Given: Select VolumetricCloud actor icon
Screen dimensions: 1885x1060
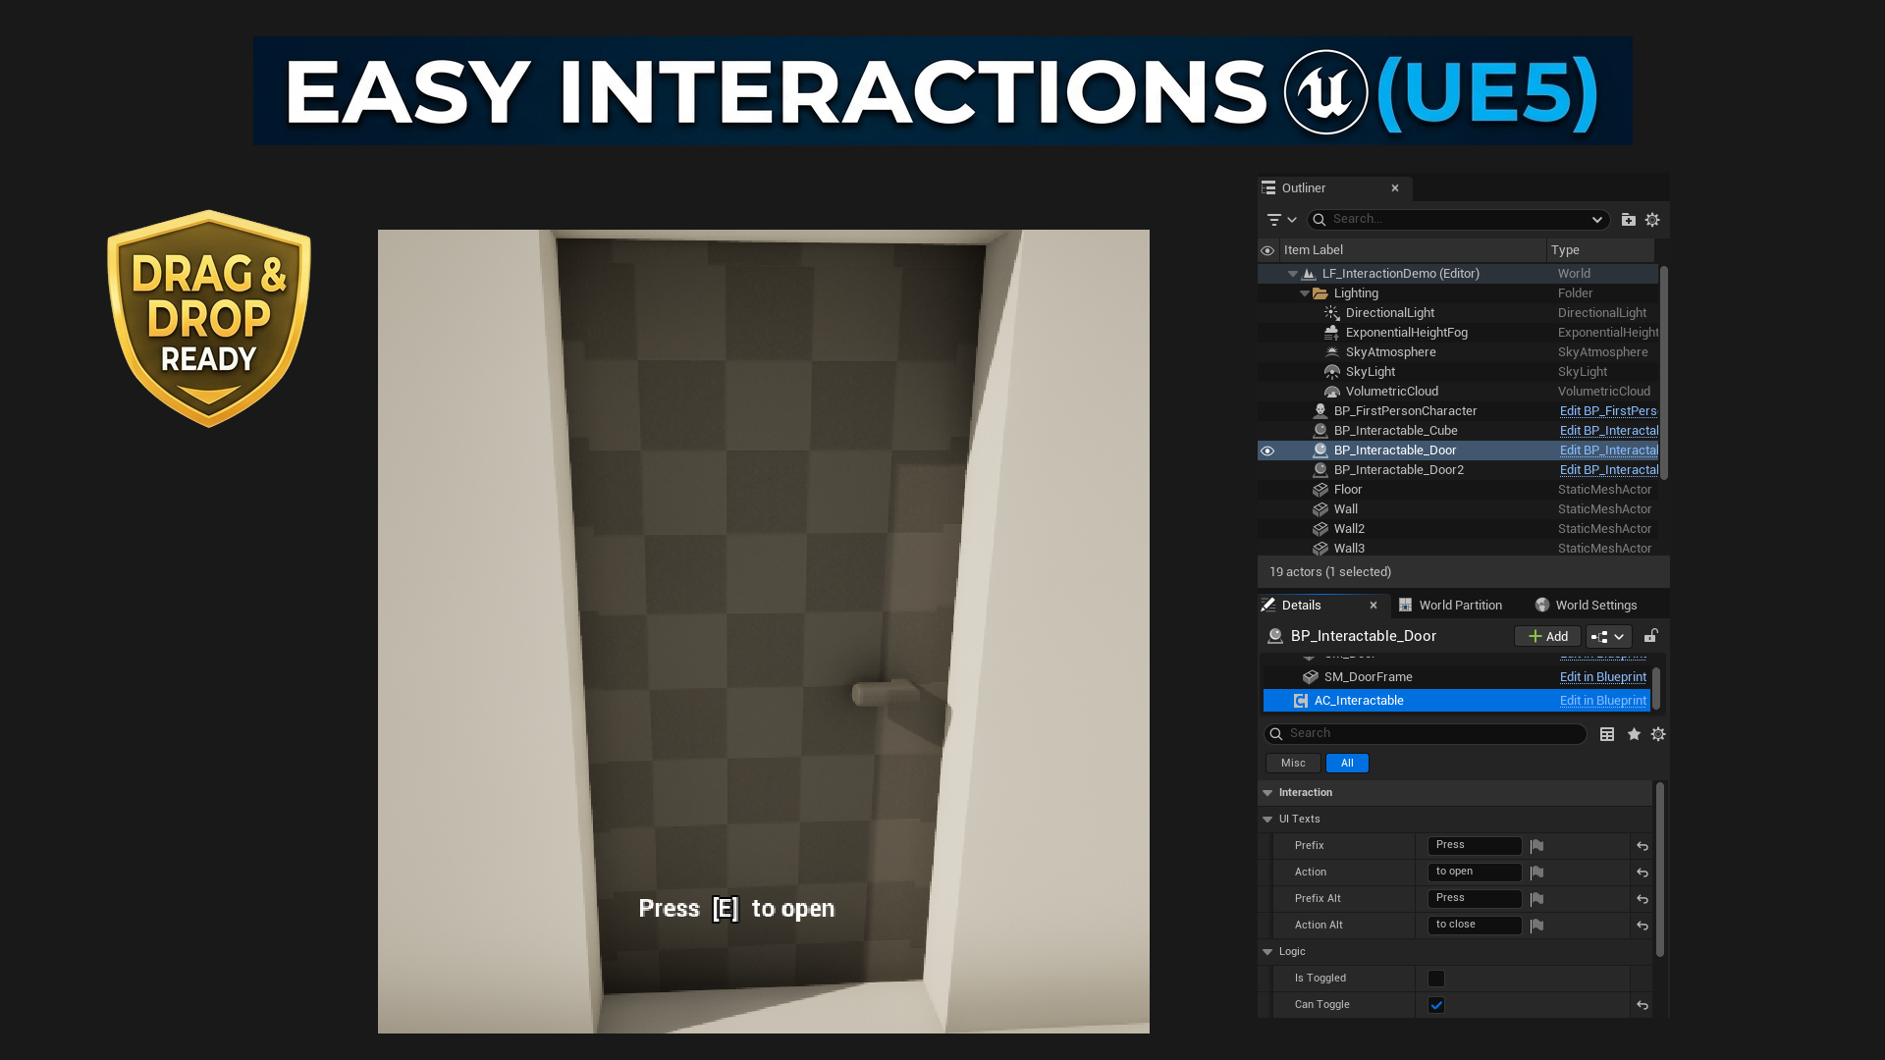Looking at the screenshot, I should [x=1332, y=392].
